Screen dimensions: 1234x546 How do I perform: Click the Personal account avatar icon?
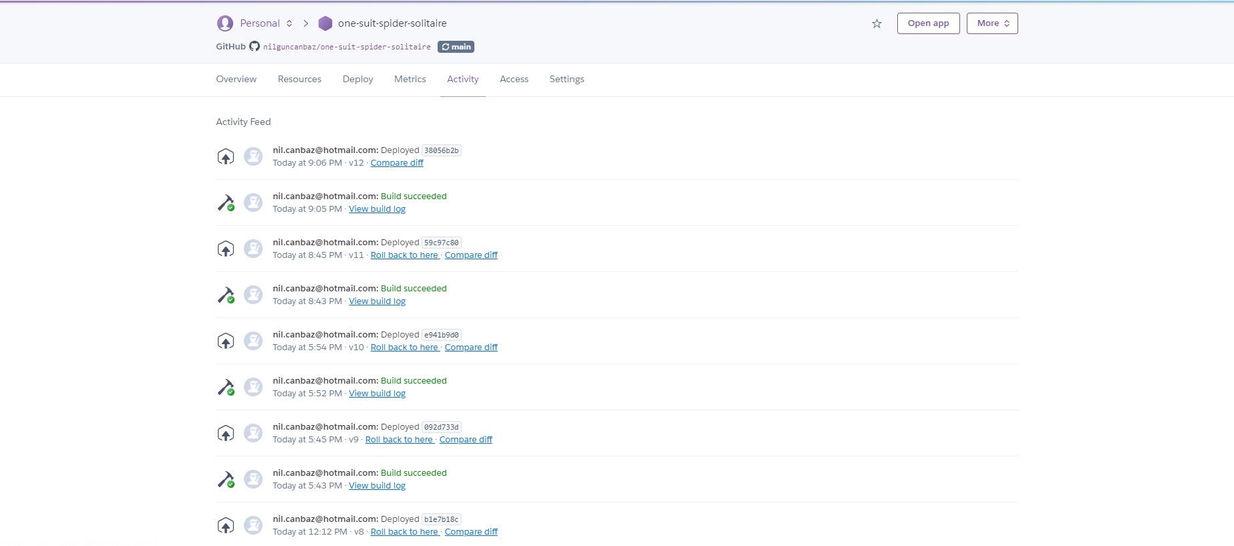coord(225,23)
